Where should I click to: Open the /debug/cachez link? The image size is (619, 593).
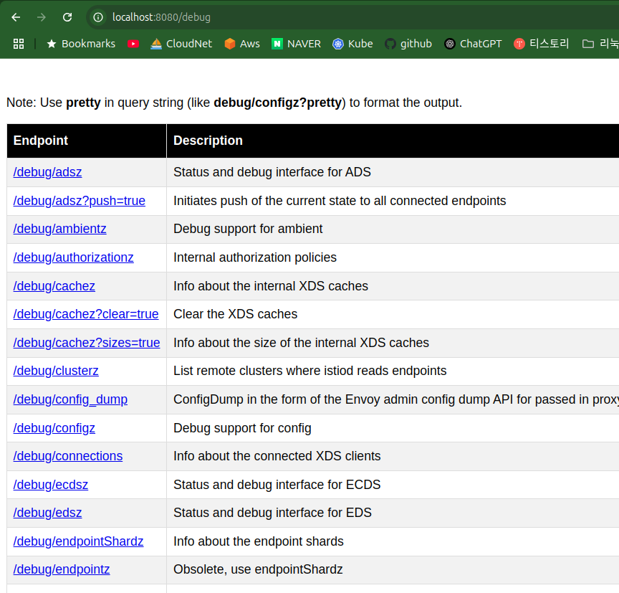point(54,286)
